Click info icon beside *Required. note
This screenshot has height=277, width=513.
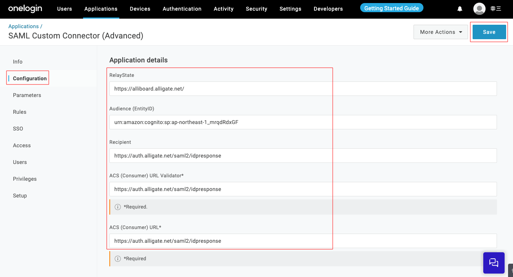coord(118,207)
